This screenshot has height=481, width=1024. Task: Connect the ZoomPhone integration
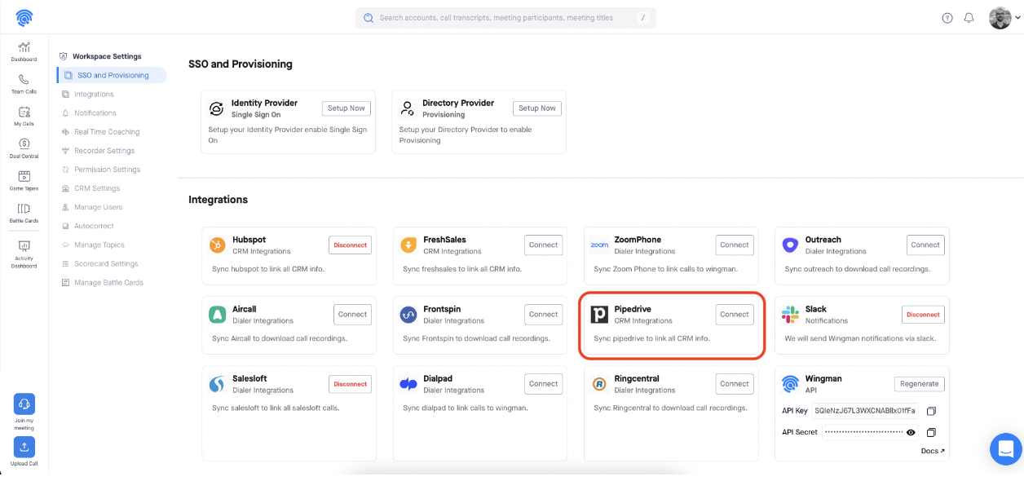[x=735, y=245]
